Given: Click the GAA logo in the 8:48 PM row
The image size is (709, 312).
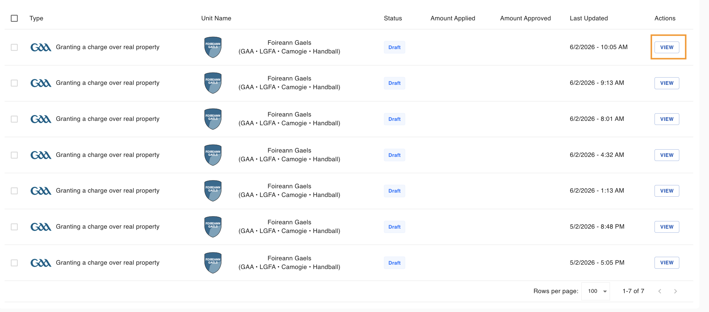Looking at the screenshot, I should click(x=41, y=227).
